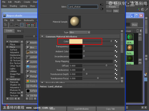
Task: Collapse the Favorites tree node
Action: [7, 42]
